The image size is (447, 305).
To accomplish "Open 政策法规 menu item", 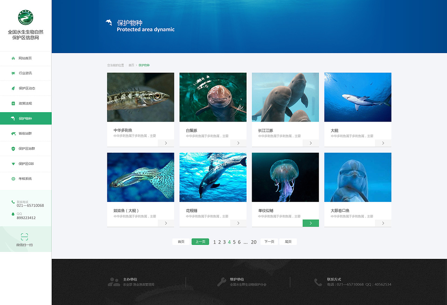I will coord(25,103).
